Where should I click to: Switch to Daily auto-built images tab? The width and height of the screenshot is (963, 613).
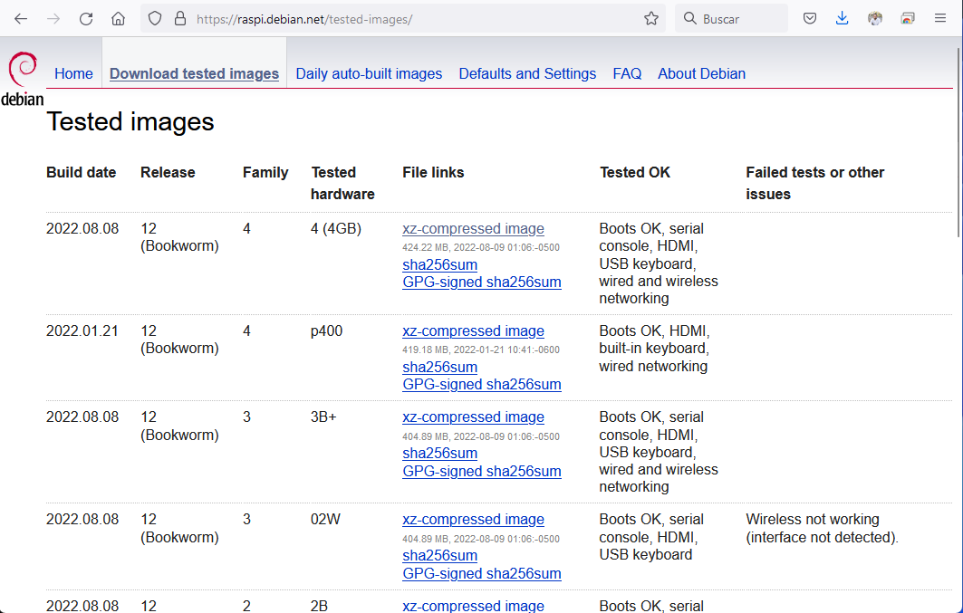369,74
